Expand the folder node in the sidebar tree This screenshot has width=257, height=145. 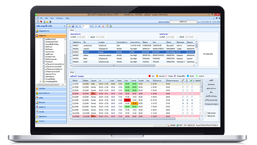pyautogui.click(x=40, y=81)
